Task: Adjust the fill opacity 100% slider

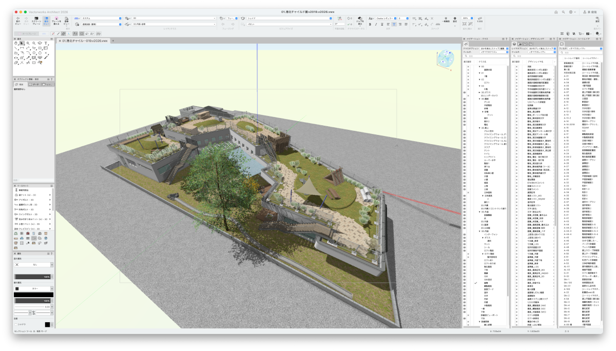Action: [32, 277]
